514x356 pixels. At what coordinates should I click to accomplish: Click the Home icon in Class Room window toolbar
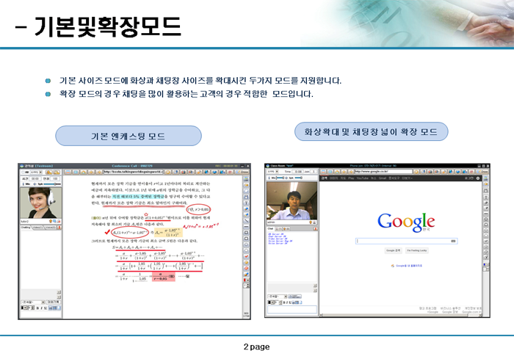point(337,172)
